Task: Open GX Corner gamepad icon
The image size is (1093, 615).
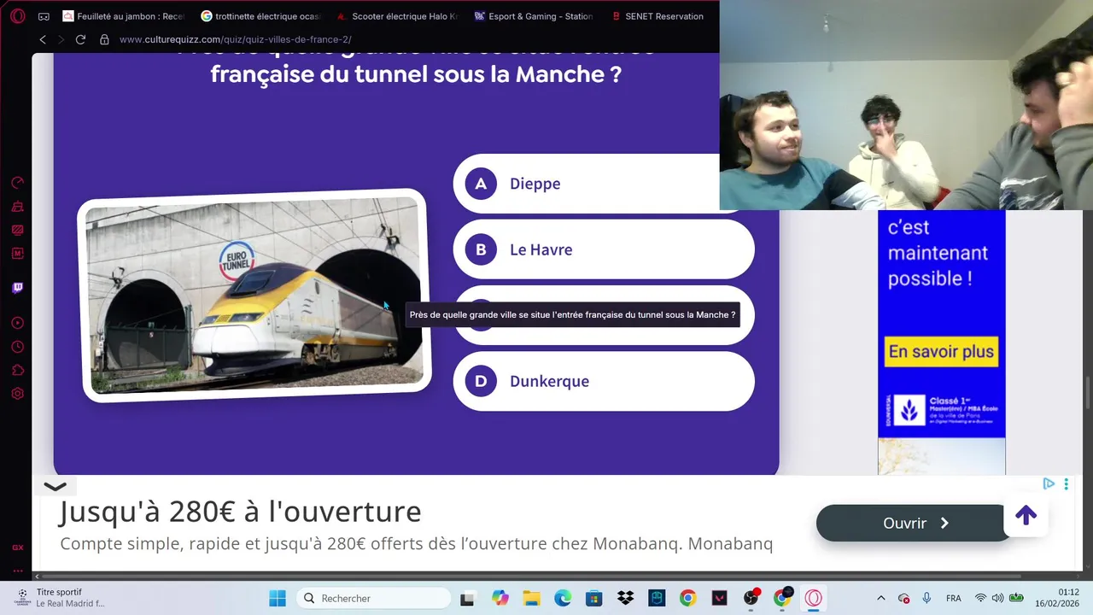Action: (x=44, y=16)
